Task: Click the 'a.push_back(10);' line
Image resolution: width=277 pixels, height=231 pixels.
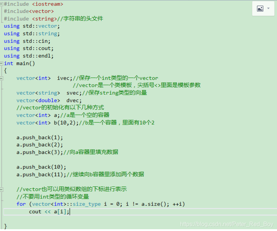Action: pos(41,167)
